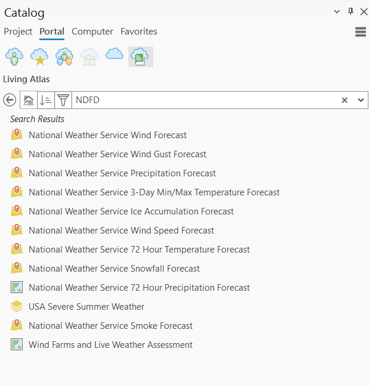Close the Catalog pane

click(x=364, y=11)
